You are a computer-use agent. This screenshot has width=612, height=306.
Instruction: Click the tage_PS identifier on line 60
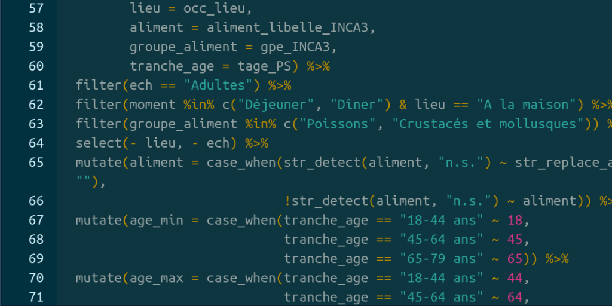[265, 66]
